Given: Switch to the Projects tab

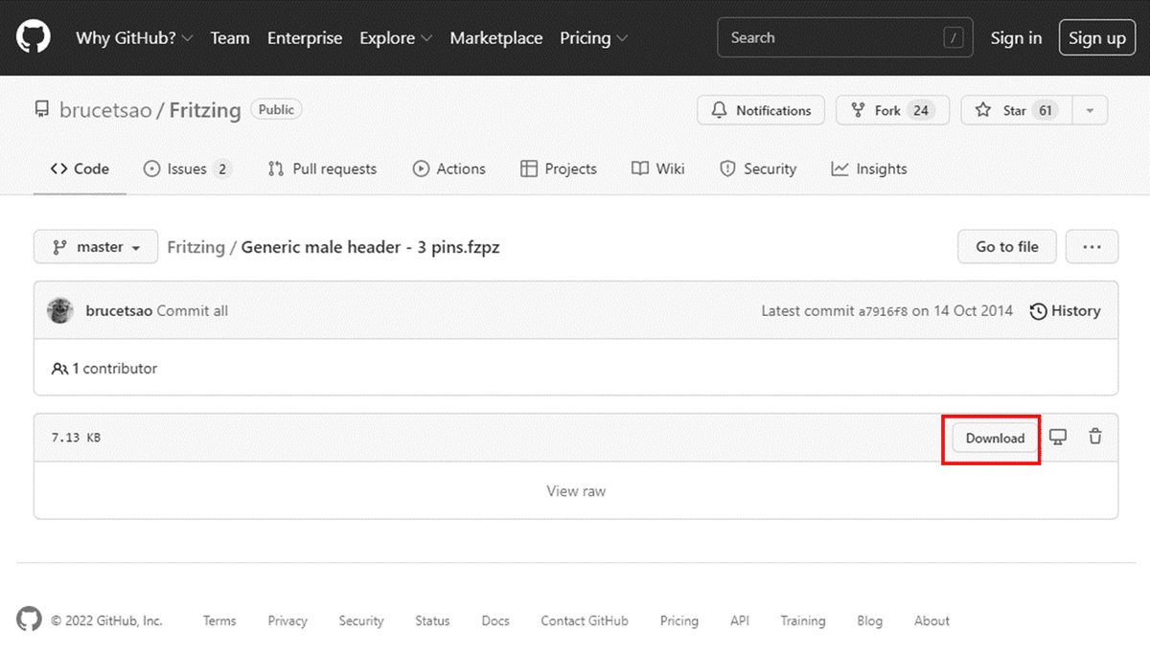Looking at the screenshot, I should click(x=559, y=169).
